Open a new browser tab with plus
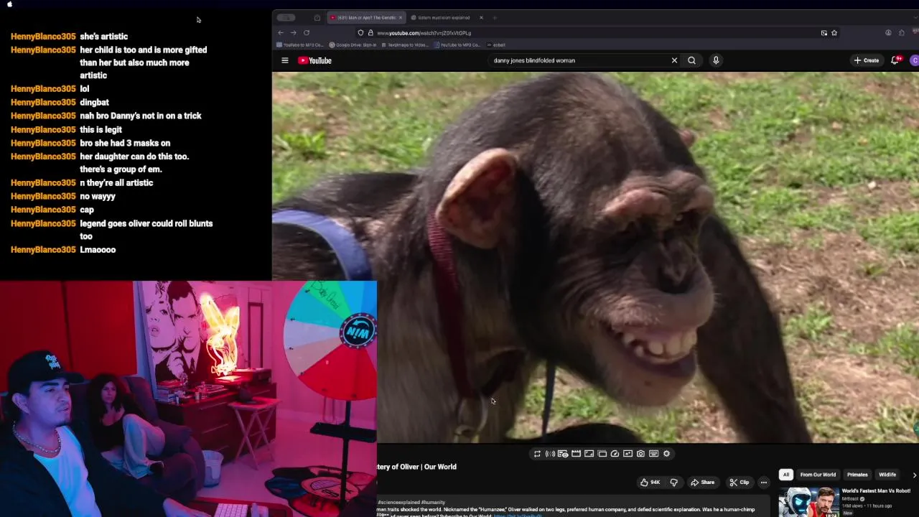 [x=495, y=17]
